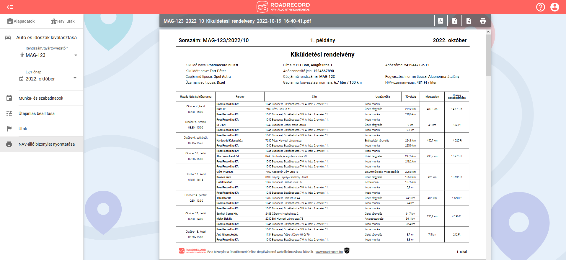
Task: Click the calendar icon for Munka- és szabadnapok
Action: (9, 98)
